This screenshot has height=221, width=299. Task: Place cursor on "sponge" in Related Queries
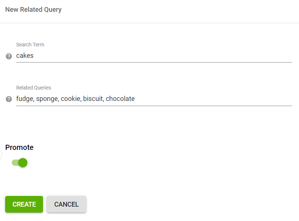[47, 99]
